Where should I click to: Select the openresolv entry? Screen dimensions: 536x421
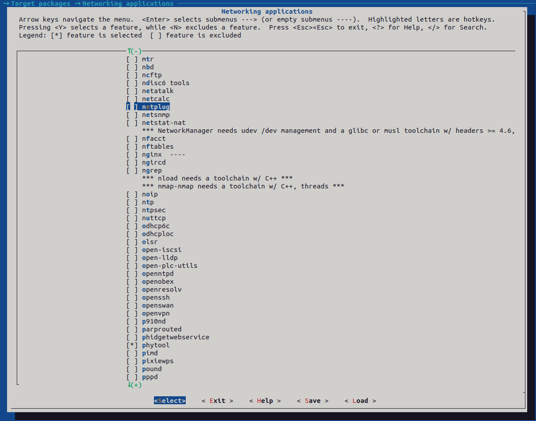(x=161, y=289)
